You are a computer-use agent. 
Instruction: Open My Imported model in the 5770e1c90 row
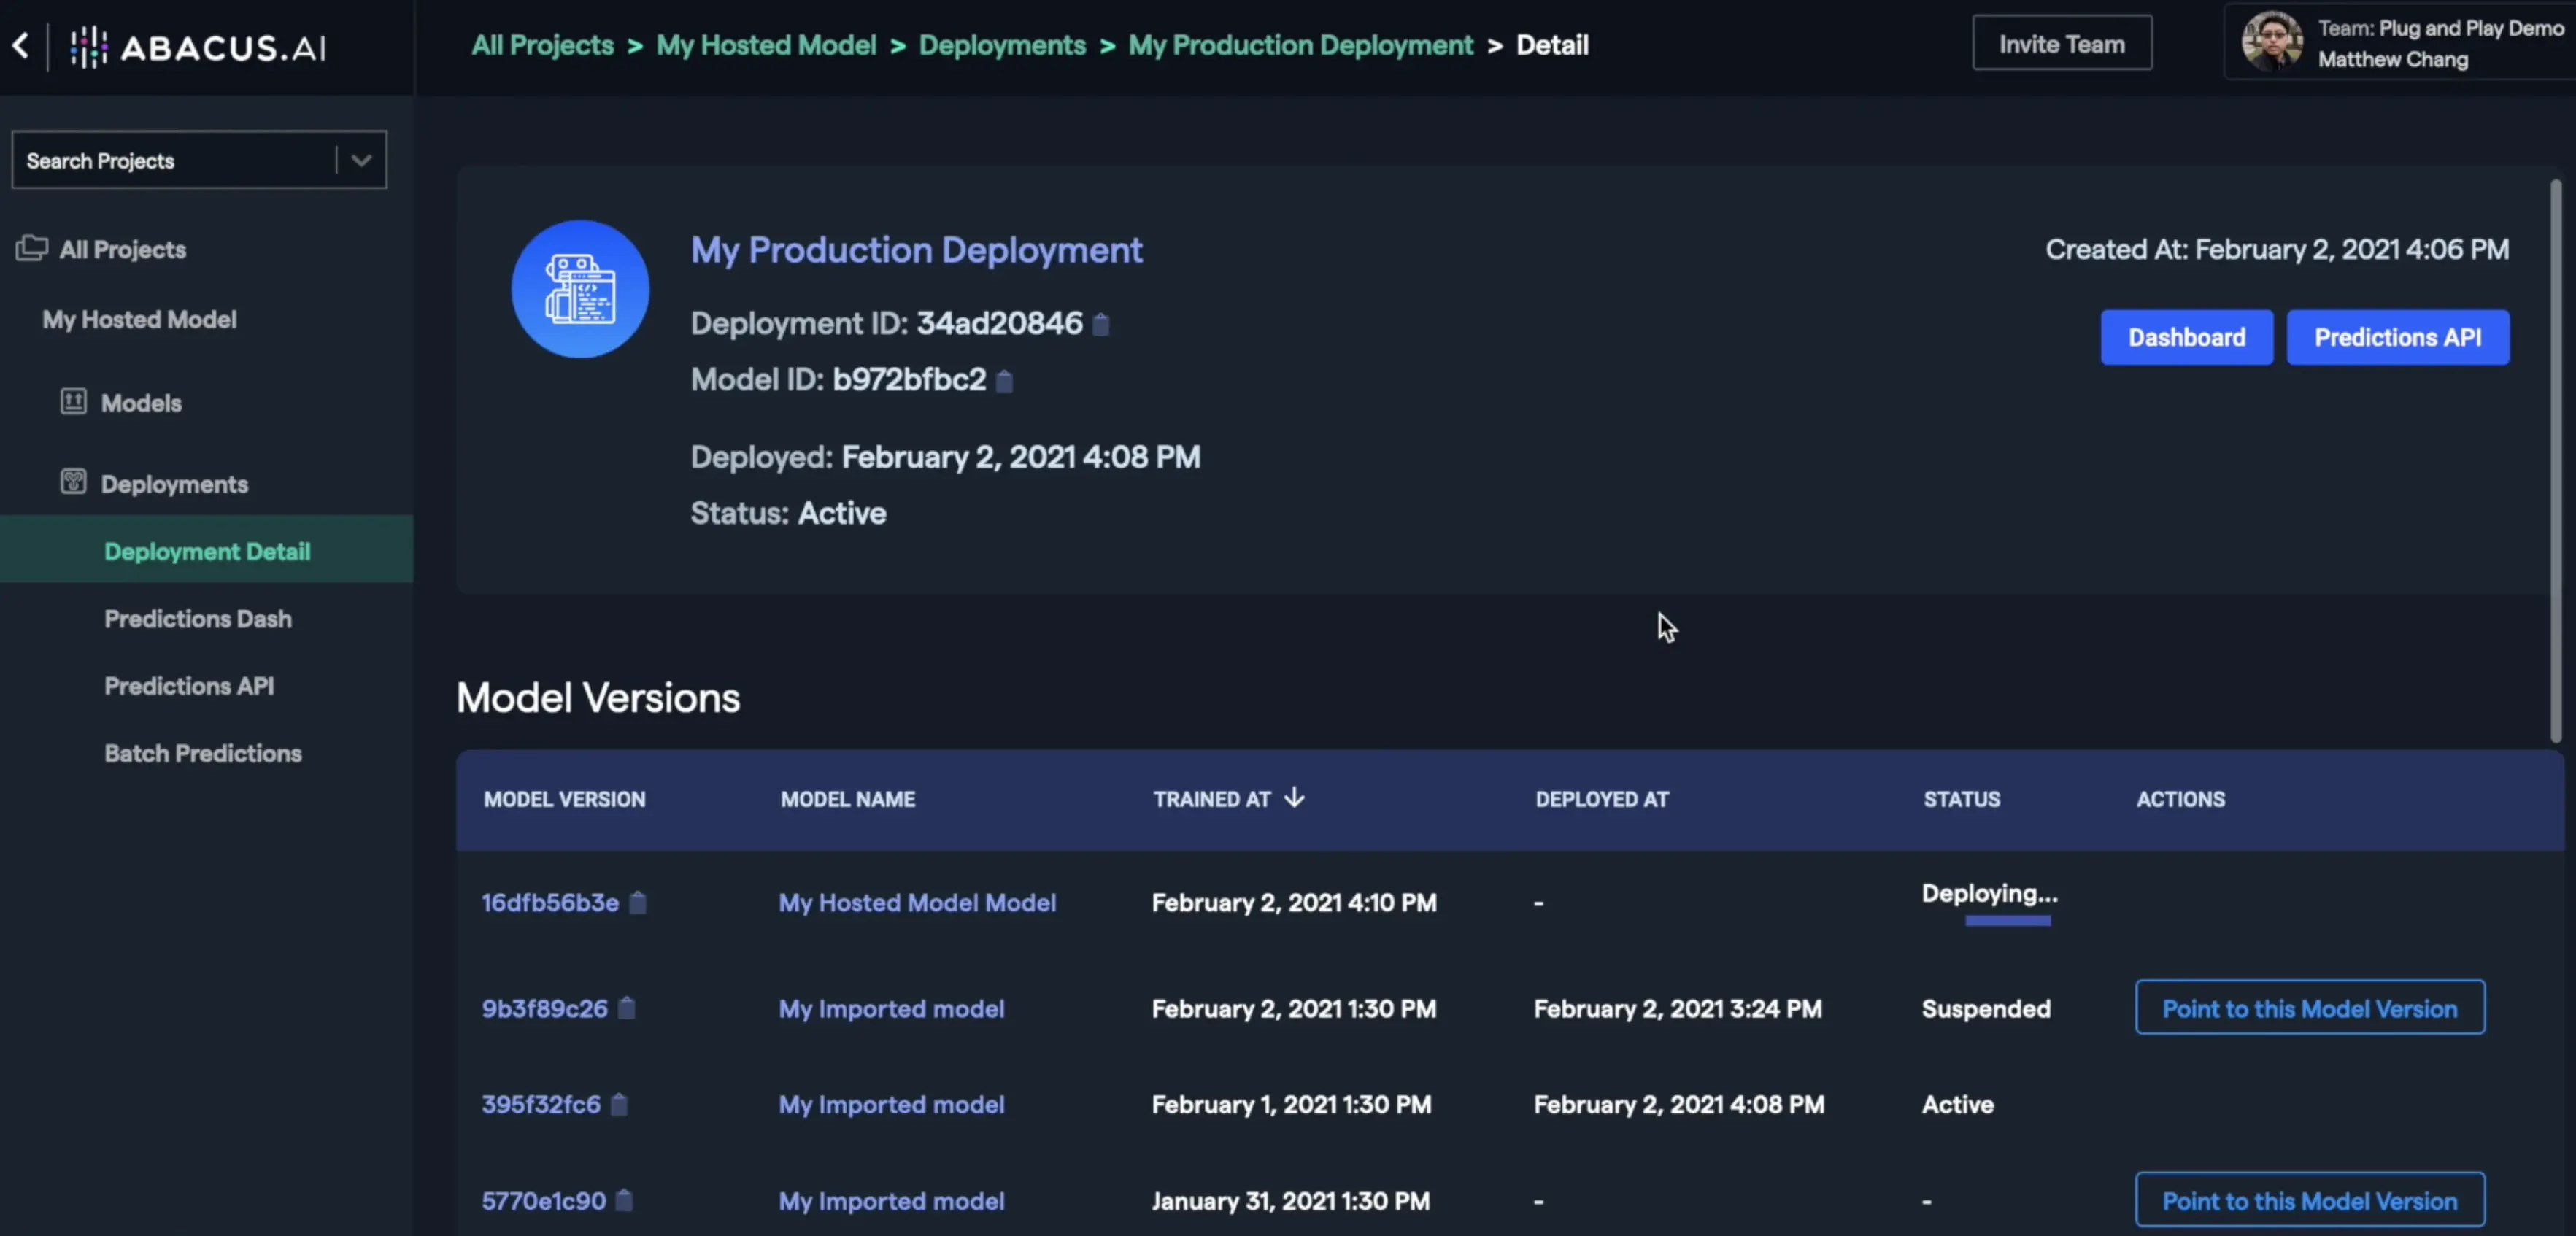891,1200
